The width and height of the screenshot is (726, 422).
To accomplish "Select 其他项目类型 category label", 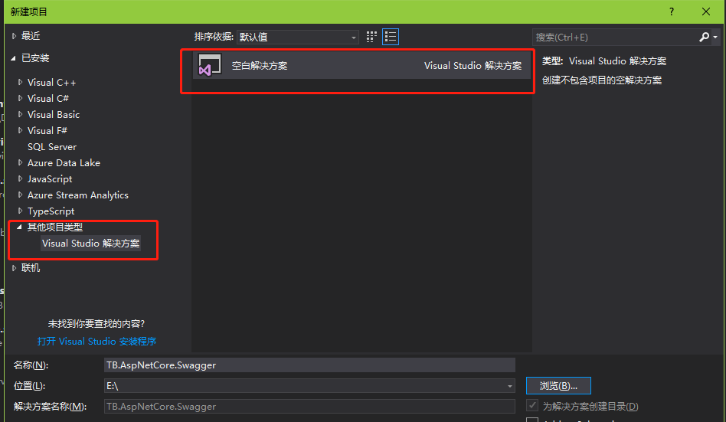I will [54, 227].
